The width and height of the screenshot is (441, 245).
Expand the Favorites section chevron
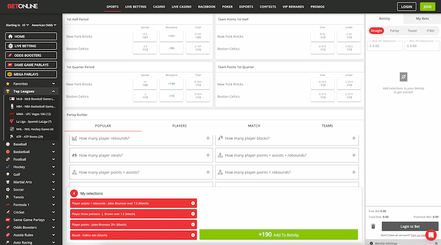coord(54,84)
